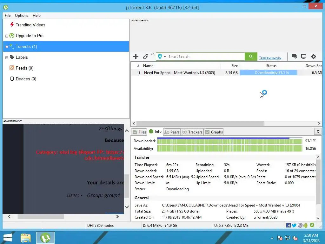The width and height of the screenshot is (325, 244).
Task: Click the Downloading 91.1 % progress bar
Action: click(269, 73)
